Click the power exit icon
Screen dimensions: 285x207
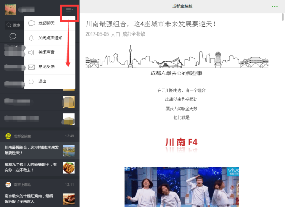[31, 81]
